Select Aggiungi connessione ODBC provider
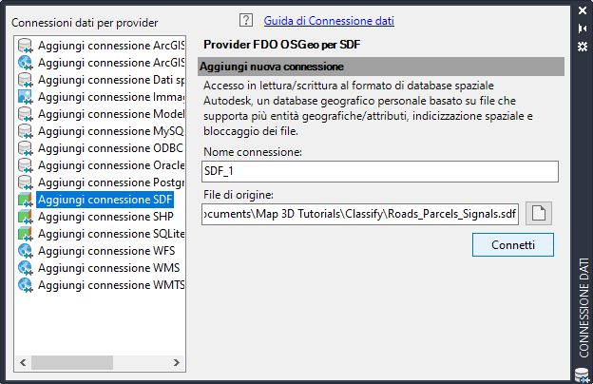The image size is (593, 384). coord(109,148)
